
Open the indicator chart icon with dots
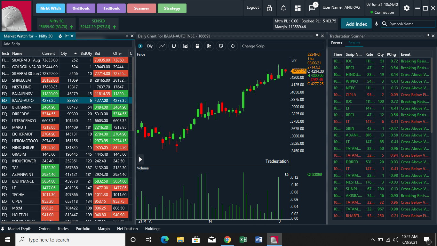209,46
